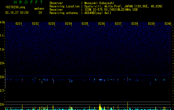Image resolution: width=174 pixels, height=110 pixels.
Task: Click the tallest yellow level spike past 0237
Action: coord(128,106)
